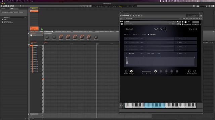The width and height of the screenshot is (215, 120).
Task: Open the File menu in Maschine
Action: coord(13,1)
